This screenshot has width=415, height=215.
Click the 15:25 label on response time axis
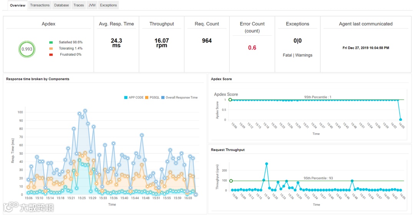click(82, 198)
